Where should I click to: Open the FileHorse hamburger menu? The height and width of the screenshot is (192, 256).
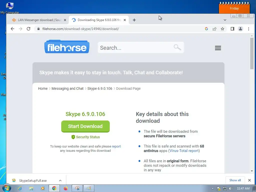(x=218, y=48)
